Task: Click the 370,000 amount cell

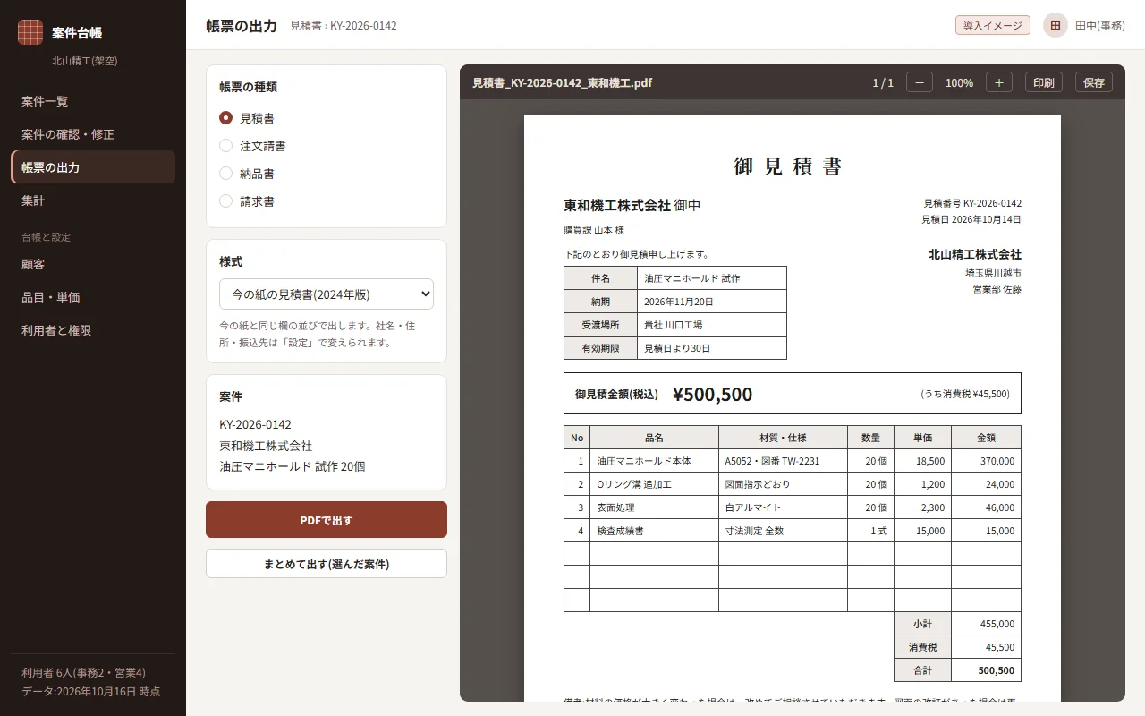Action: pyautogui.click(x=986, y=461)
